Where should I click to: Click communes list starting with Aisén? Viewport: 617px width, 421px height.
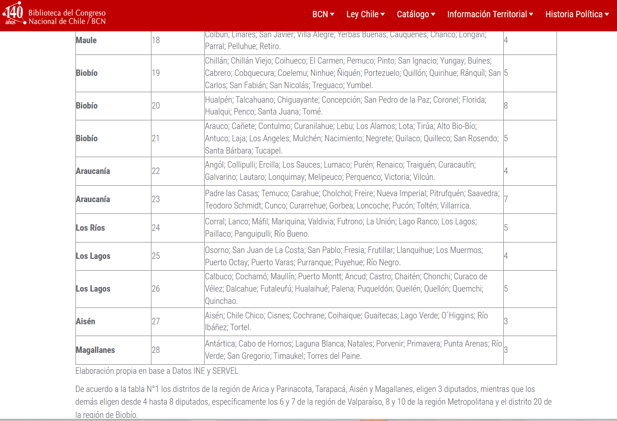[354, 322]
